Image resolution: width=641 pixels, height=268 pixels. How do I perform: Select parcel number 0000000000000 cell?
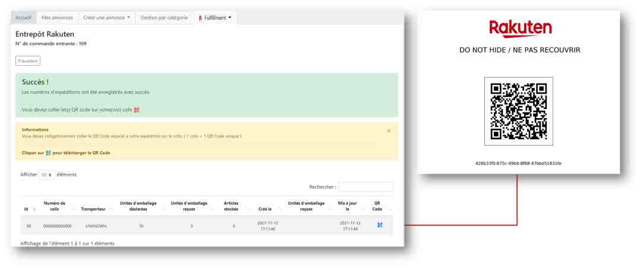coord(57,226)
